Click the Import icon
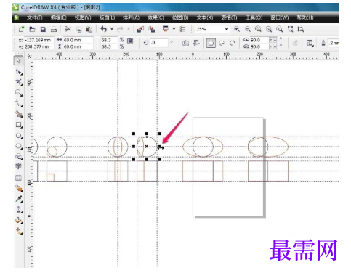Image resolution: width=351 pixels, height=273 pixels. tap(140, 29)
